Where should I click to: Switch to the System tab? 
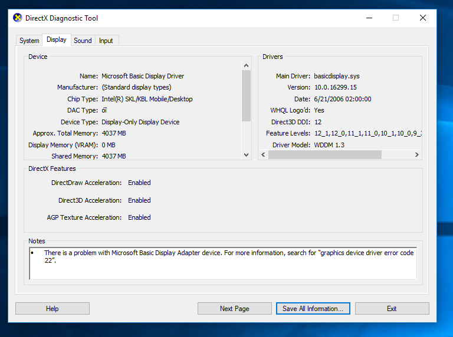point(29,41)
